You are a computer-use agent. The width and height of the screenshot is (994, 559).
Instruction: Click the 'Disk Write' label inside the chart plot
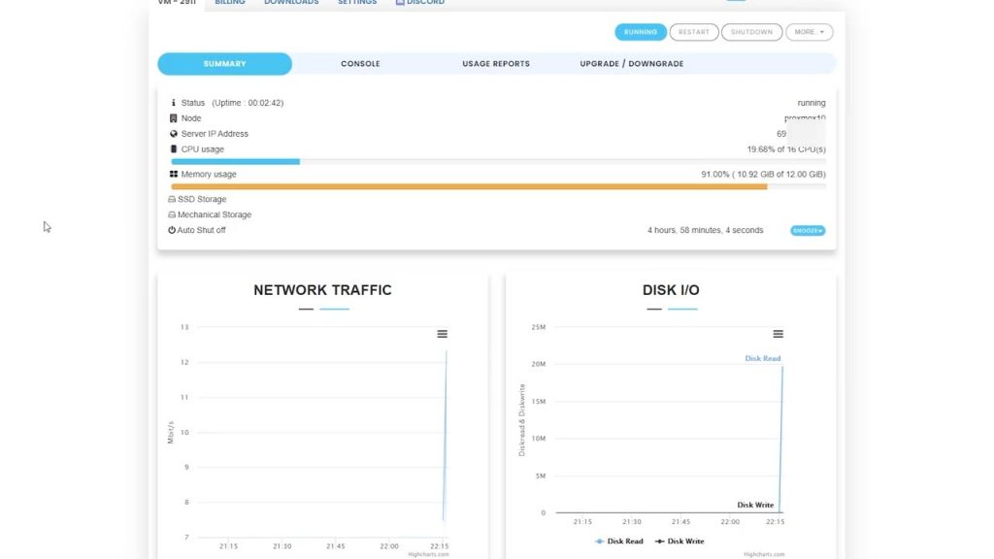coord(755,505)
